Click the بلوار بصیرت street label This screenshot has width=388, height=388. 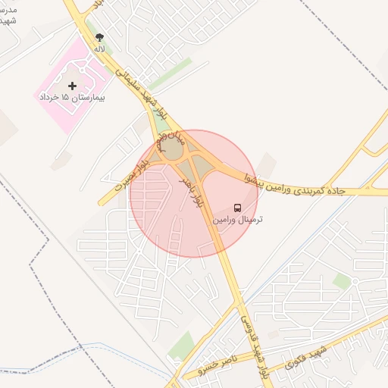click(x=133, y=176)
